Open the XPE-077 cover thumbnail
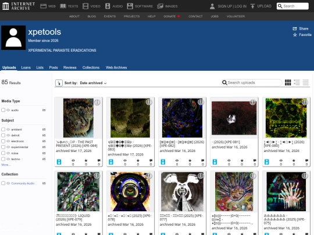This screenshot has width=314, height=235. click(182, 191)
